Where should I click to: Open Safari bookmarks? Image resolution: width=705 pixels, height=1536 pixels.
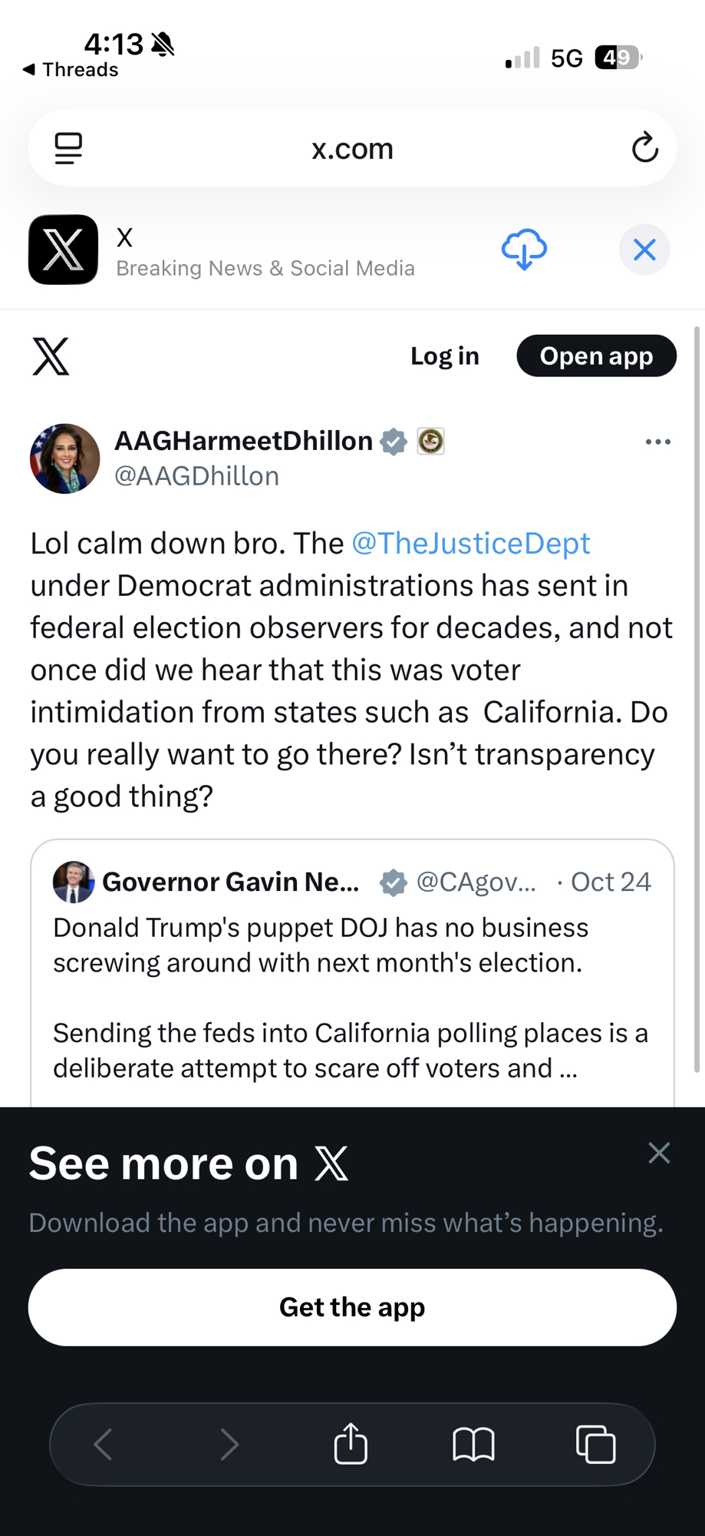[473, 1444]
